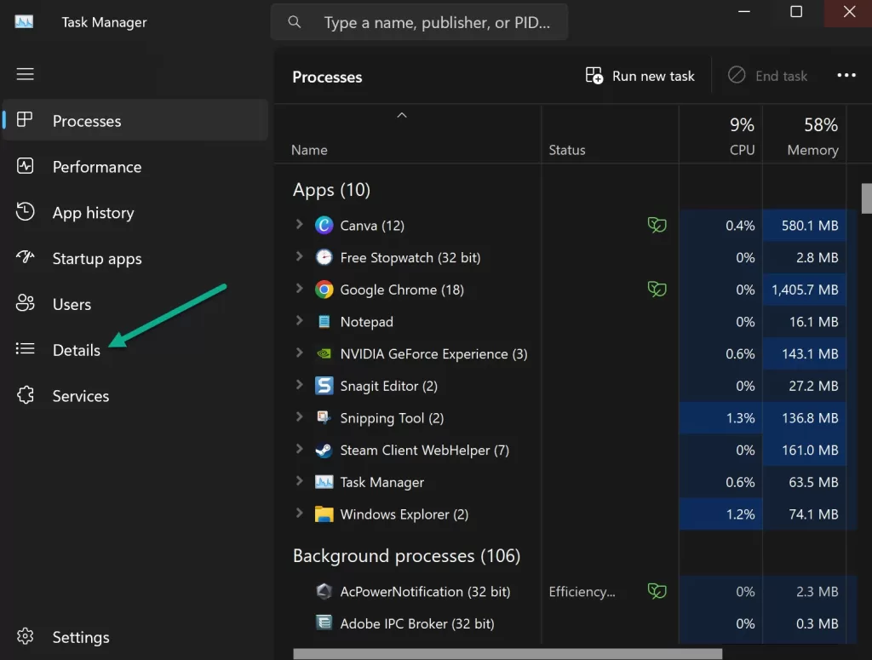
Task: Select the Efficiency... status text
Action: (x=582, y=592)
